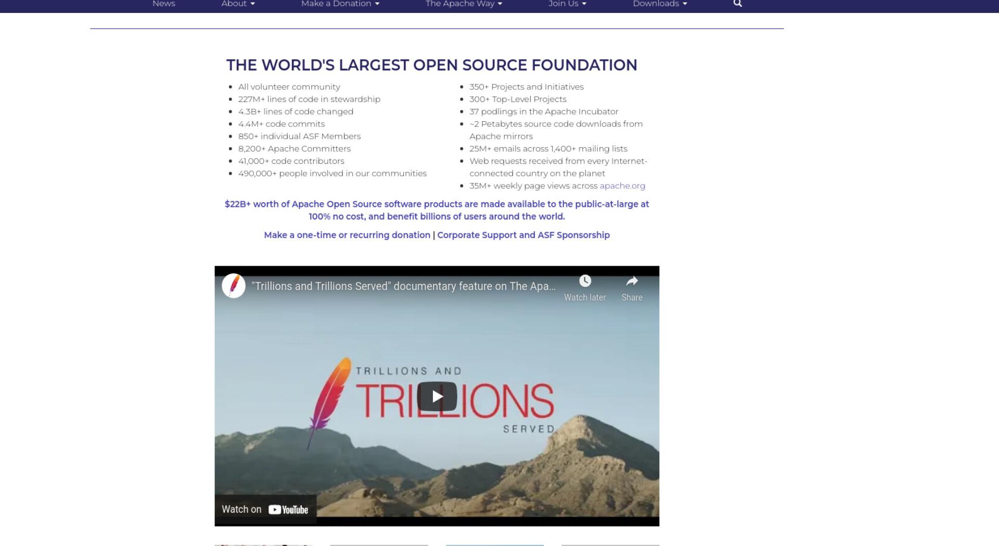Click text "35M+ weekly page views across"
The width and height of the screenshot is (999, 546).
[x=533, y=186]
